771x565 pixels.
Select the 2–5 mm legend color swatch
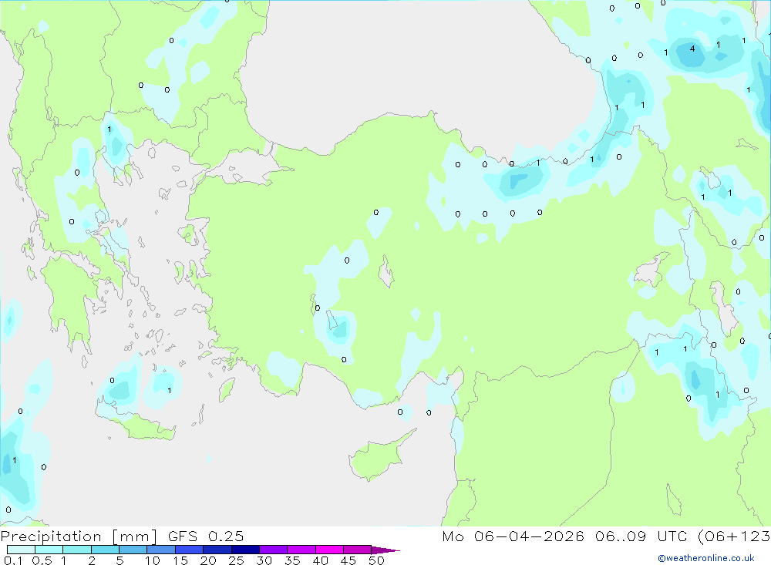pyautogui.click(x=105, y=550)
